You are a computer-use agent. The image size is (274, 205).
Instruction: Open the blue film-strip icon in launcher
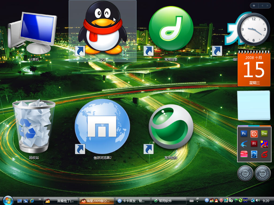pyautogui.click(x=254, y=154)
